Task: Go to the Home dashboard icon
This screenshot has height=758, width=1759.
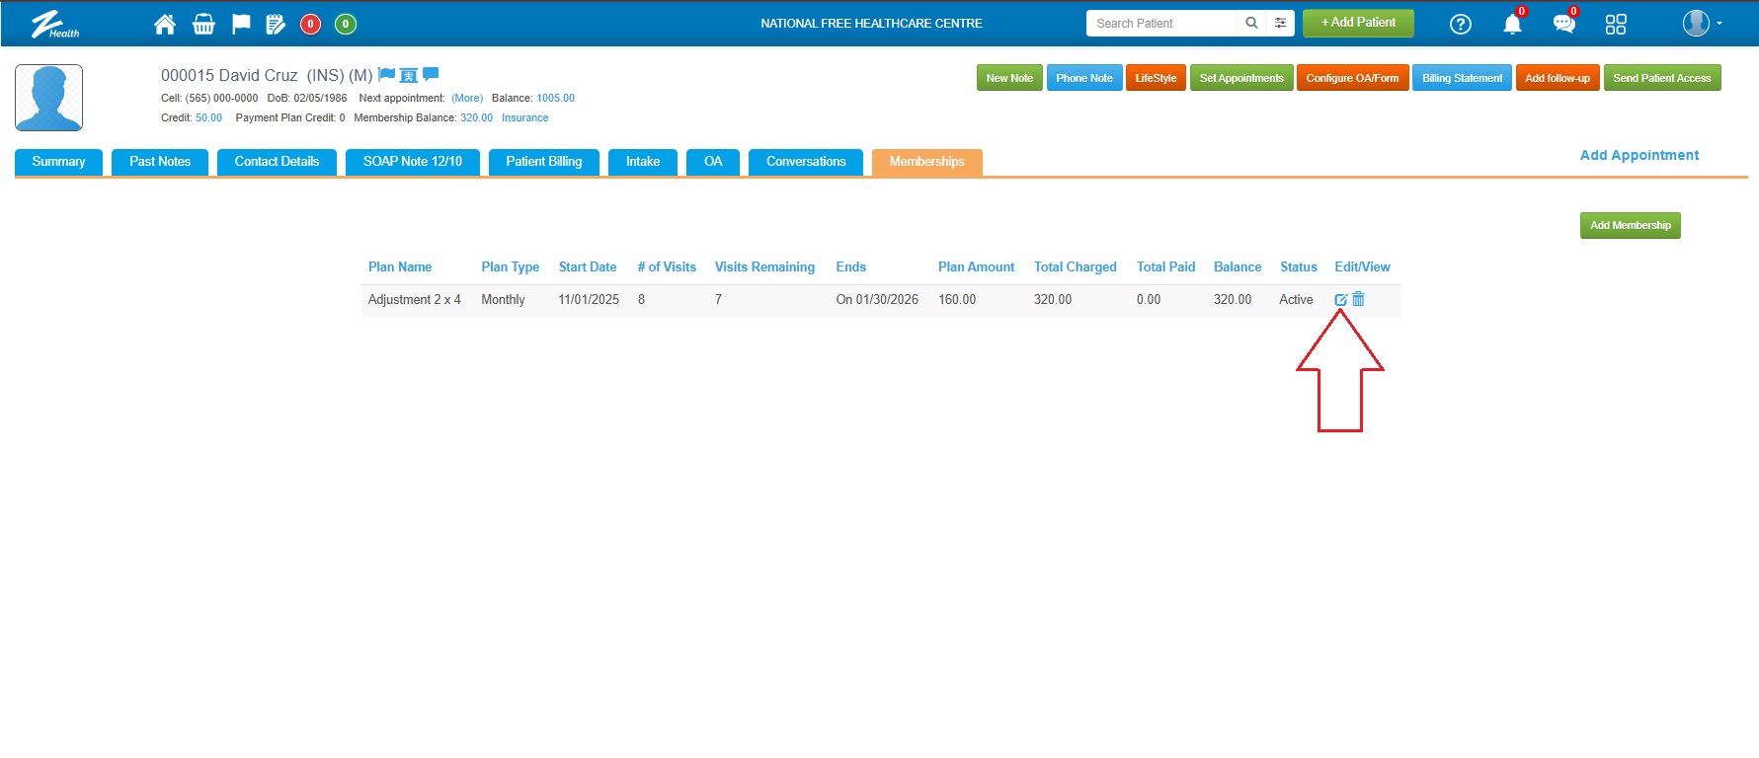Action: point(165,25)
